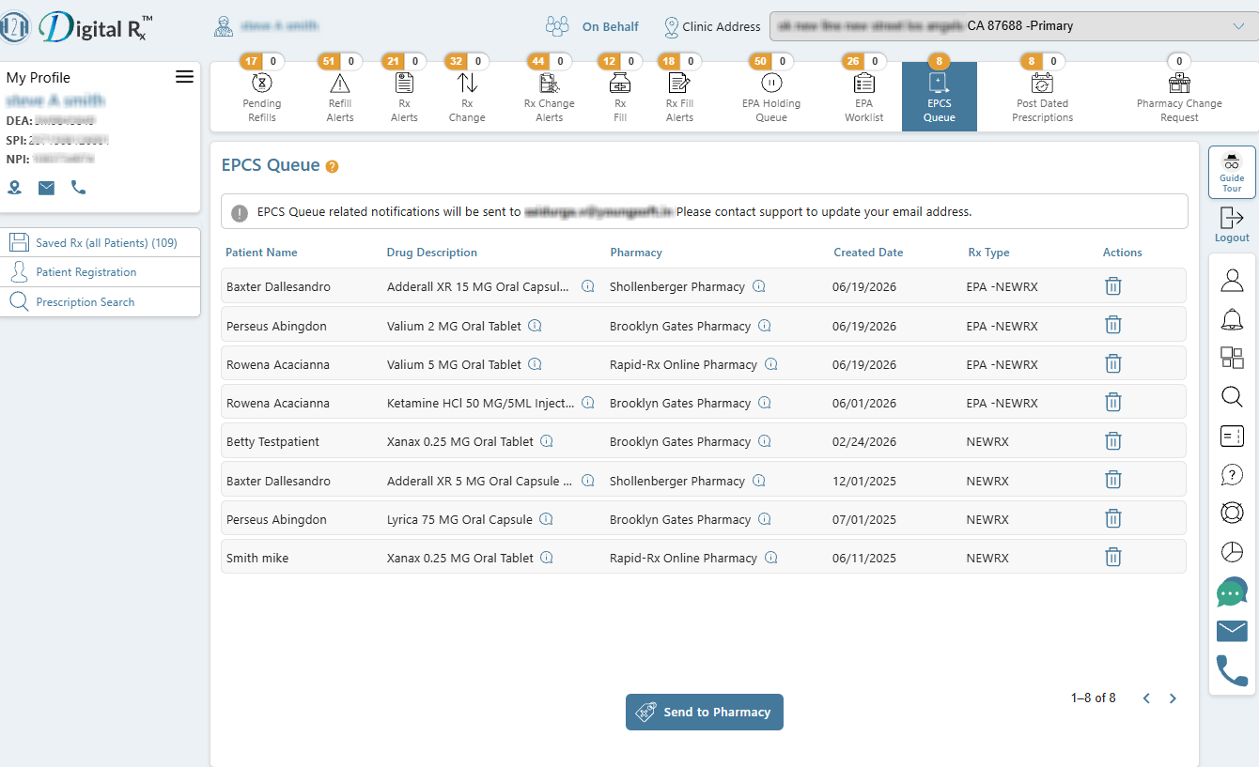The image size is (1259, 767).
Task: Open the lifebuoy support icon
Action: (x=1232, y=513)
